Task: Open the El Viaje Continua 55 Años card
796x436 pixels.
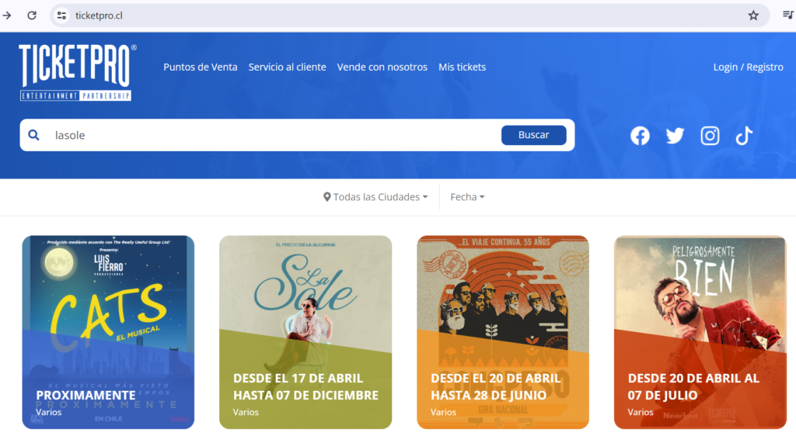Action: [x=503, y=332]
